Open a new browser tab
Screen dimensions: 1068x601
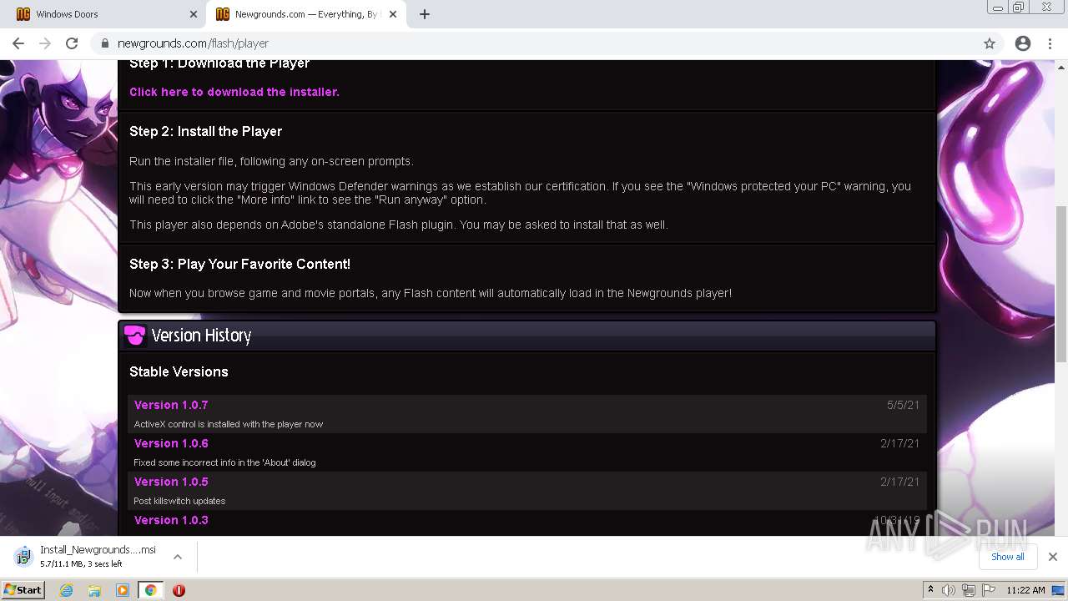[425, 14]
